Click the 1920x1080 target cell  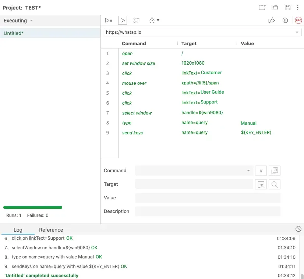(x=193, y=63)
